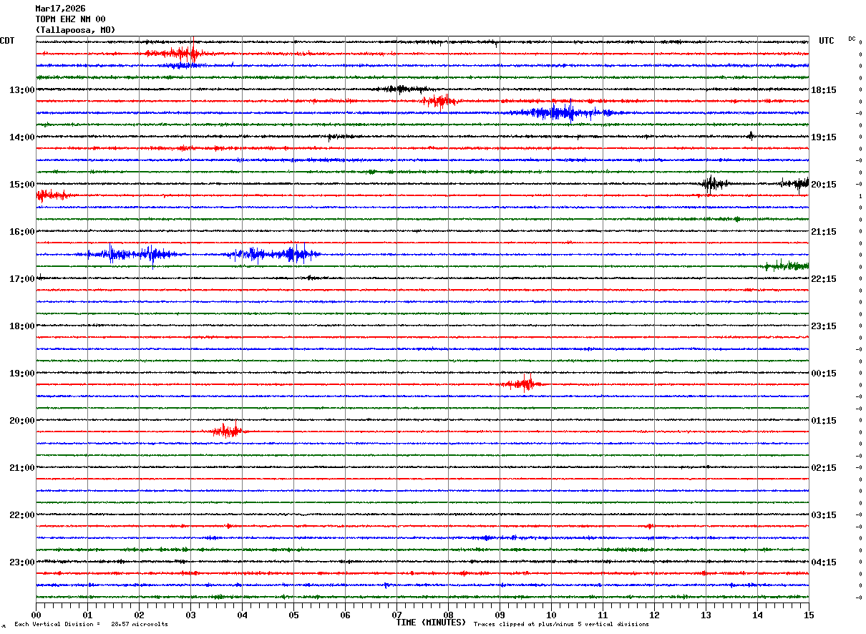Viewport: 866px width, 634px height.
Task: Click the red burst on the 20:15 trace
Action: pyautogui.click(x=228, y=431)
